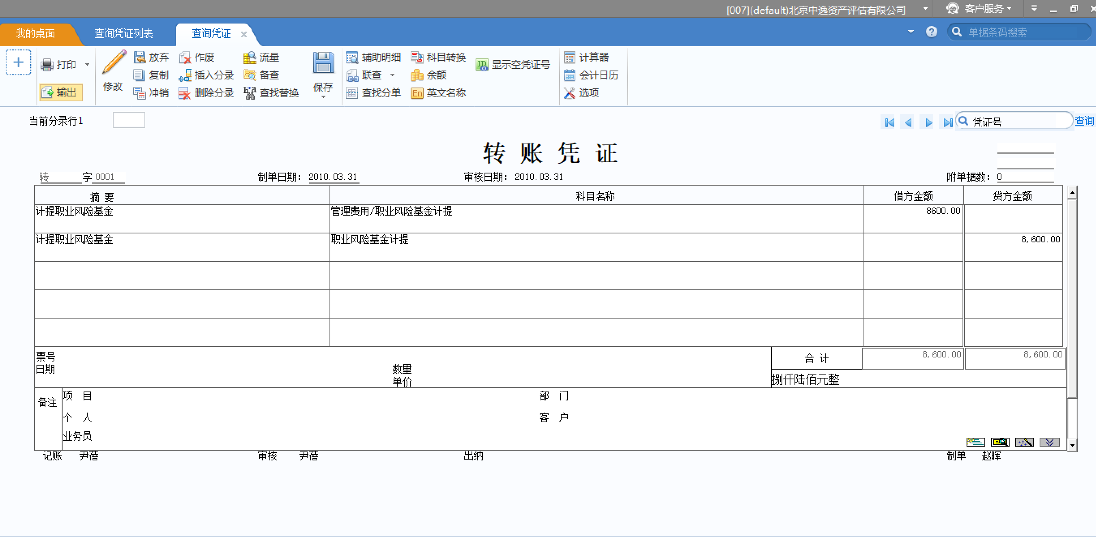Click Insert Entry (插入分录) icon
Image resolution: width=1096 pixels, height=537 pixels.
[184, 75]
